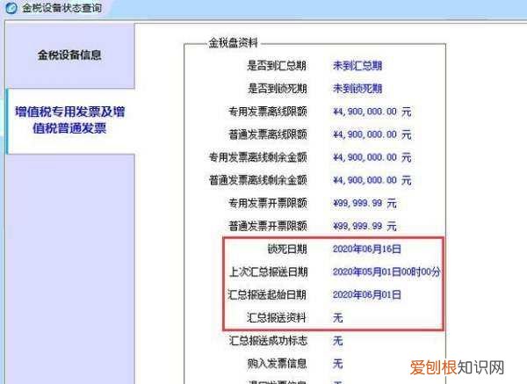Click the 汇总报送起始日期 label
The image size is (527, 384).
267,294
